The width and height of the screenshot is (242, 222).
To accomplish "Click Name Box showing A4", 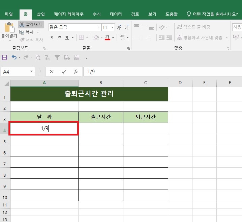I will tap(18, 72).
